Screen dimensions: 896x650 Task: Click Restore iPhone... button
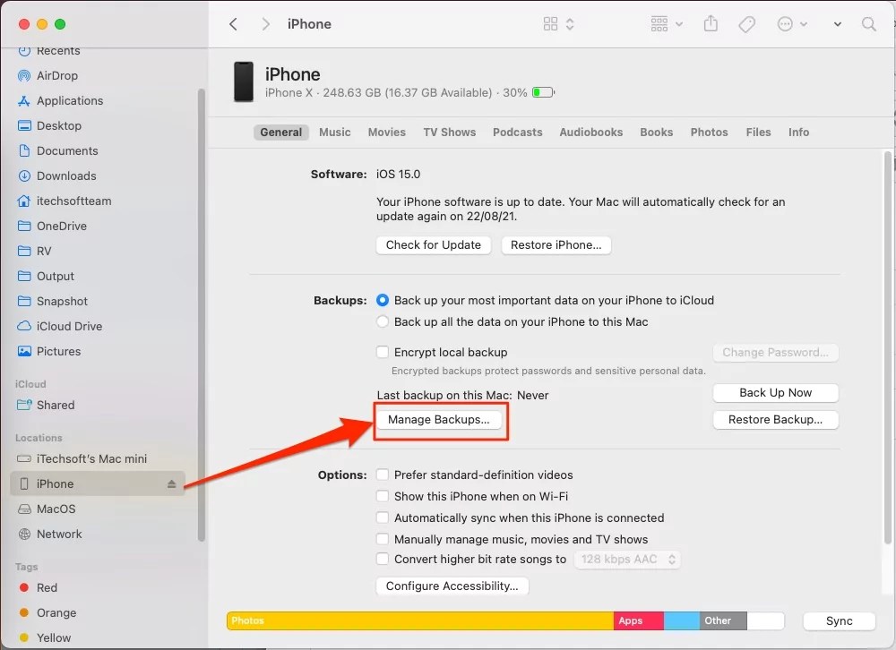[x=556, y=245]
